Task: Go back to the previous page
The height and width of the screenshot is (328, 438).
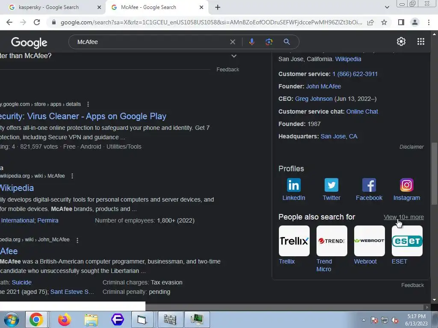Action: pos(9,22)
